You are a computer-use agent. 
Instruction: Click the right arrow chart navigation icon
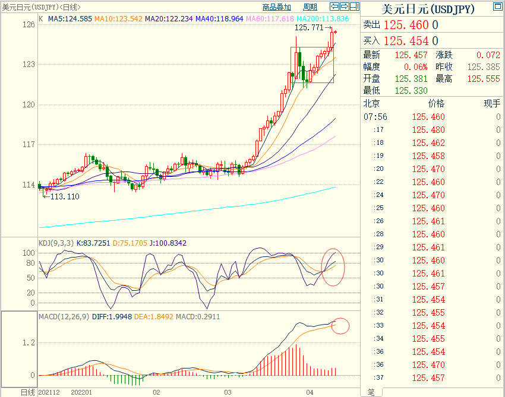(344, 7)
